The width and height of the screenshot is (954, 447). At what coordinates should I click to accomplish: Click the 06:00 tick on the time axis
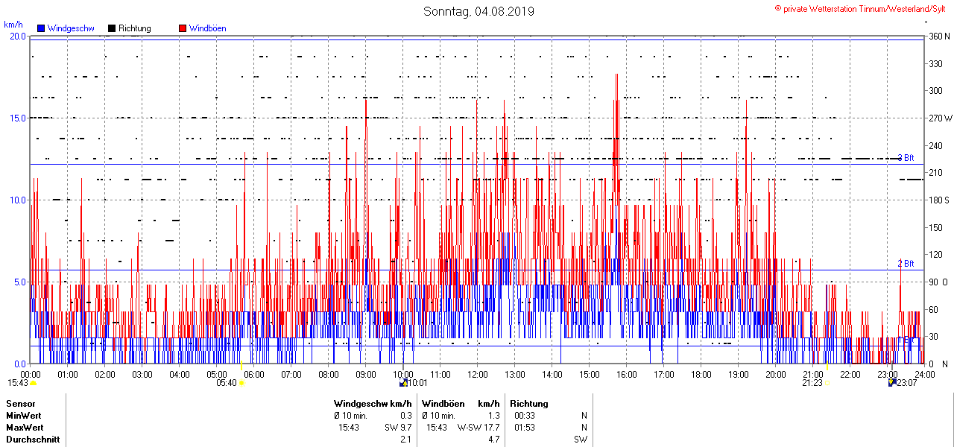[x=254, y=374]
